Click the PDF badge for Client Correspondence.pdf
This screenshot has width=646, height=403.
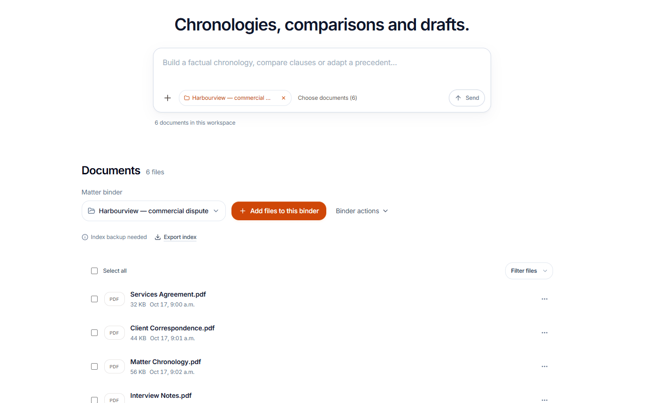tap(115, 333)
